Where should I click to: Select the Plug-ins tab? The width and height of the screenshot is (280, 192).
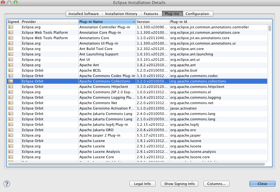(x=172, y=14)
